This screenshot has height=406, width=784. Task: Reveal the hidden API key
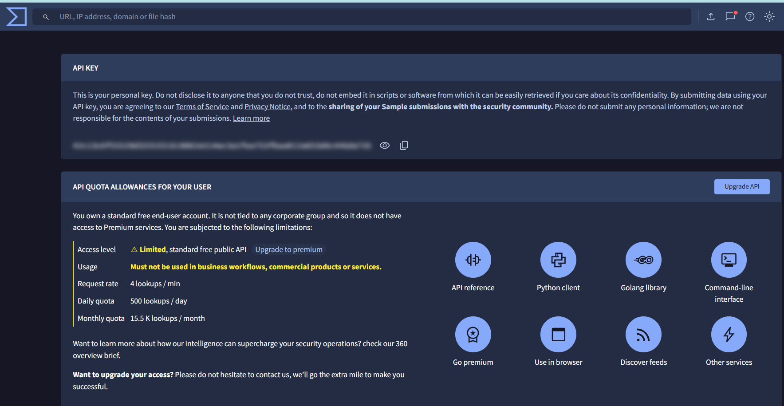coord(384,145)
